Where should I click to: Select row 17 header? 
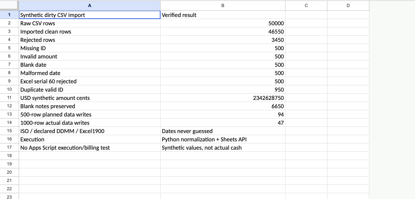tap(9, 148)
